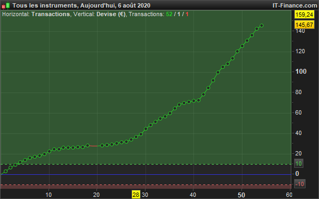Screen dimensions: 319x199
Task: Click the 20 label on horizontal axis
Action: coord(96,195)
